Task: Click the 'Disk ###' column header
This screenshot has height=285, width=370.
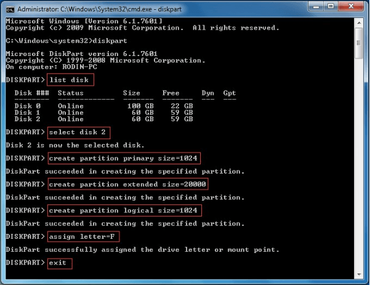Action: coord(32,93)
